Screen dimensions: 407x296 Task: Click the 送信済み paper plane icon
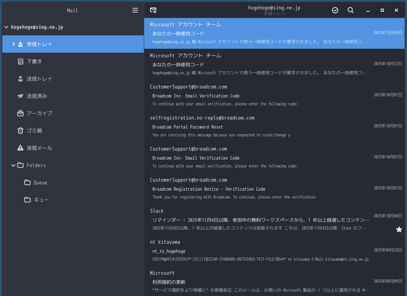(20, 96)
